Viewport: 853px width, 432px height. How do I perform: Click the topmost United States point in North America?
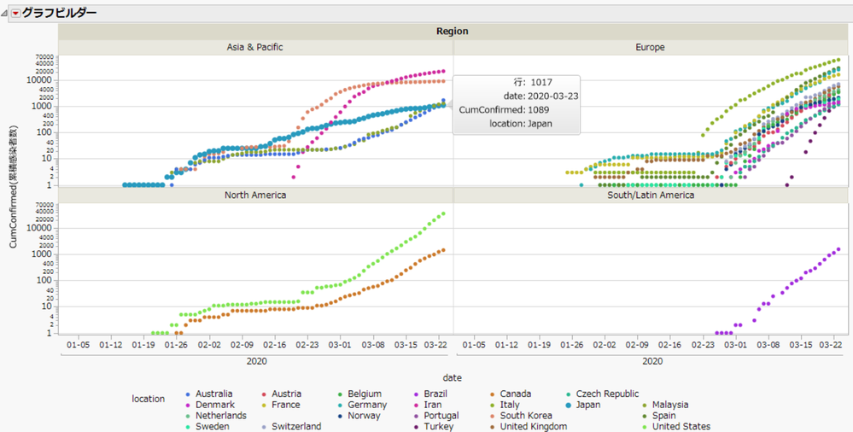443,213
